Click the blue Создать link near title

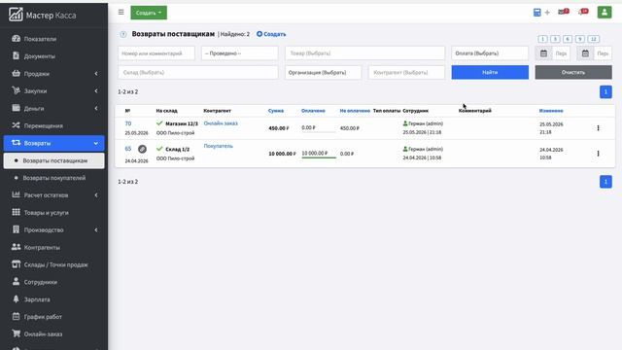271,34
